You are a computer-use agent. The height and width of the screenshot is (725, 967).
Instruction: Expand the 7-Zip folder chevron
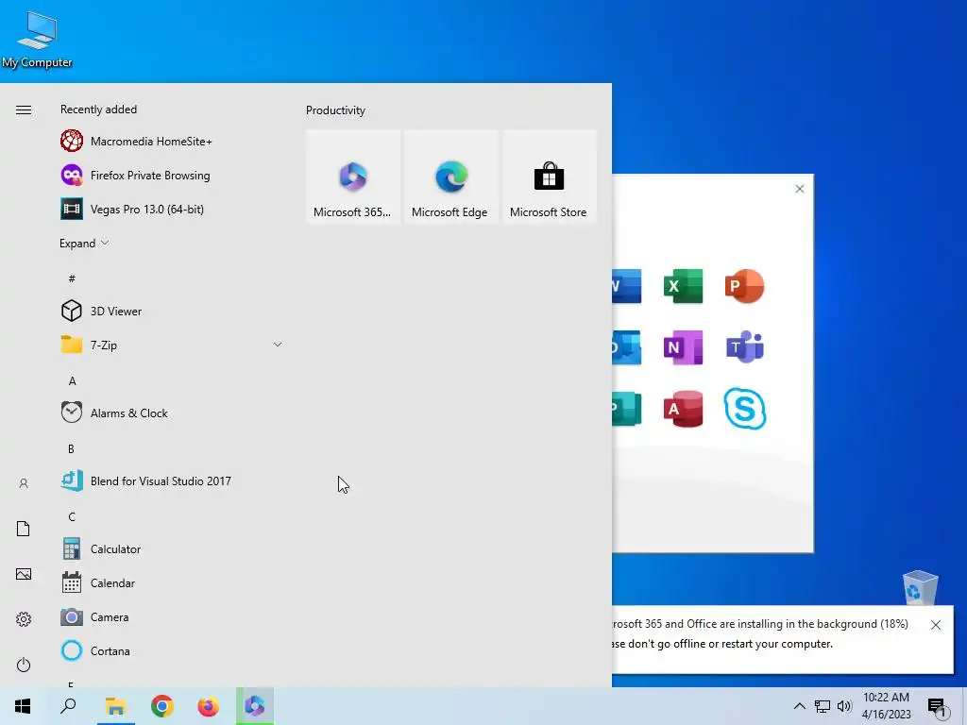(278, 345)
